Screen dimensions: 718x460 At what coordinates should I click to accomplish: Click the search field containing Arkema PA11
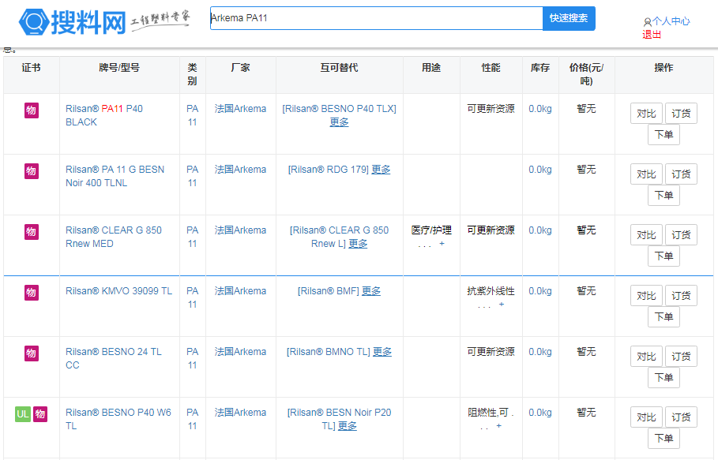[376, 18]
